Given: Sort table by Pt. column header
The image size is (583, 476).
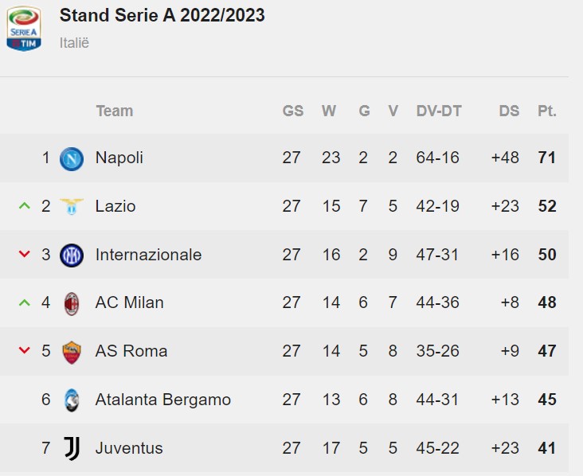Looking at the screenshot, I should tap(547, 111).
